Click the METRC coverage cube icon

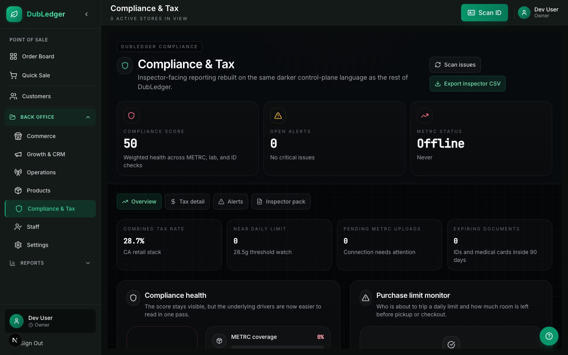coord(219,341)
